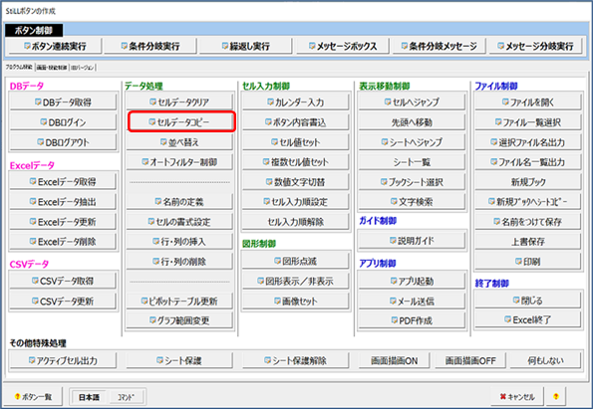Click the カレンダー入力 icon button
The width and height of the screenshot is (593, 409).
(295, 102)
